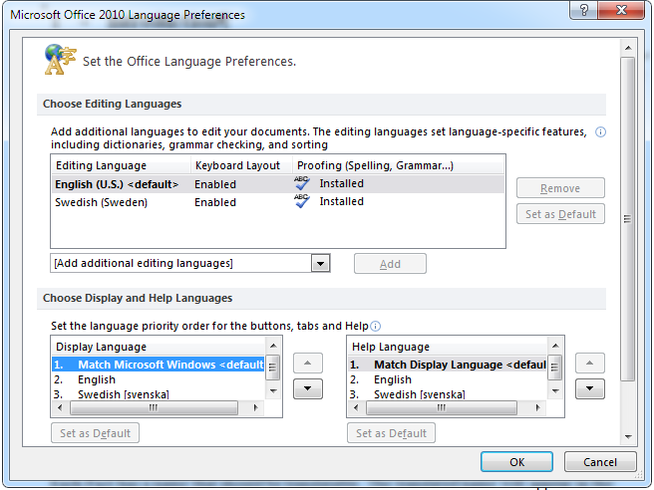Click ABC proofing checkmark for English (U.S.)
654x490 pixels.
301,183
